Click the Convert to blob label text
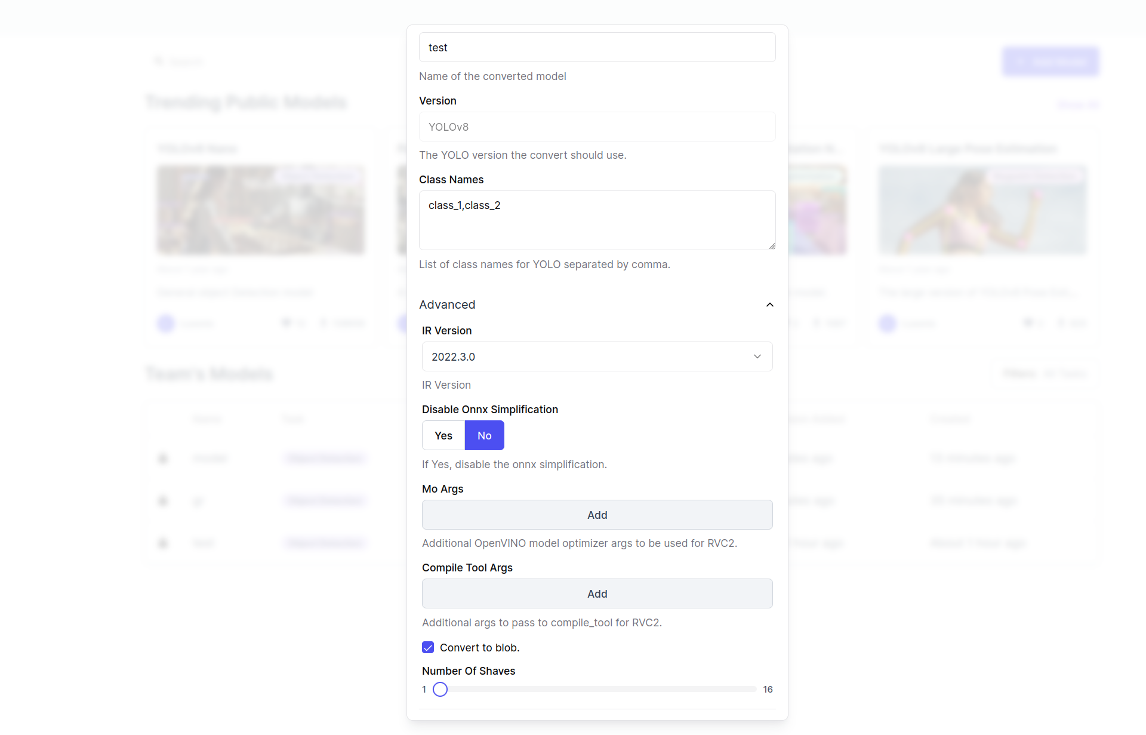The height and width of the screenshot is (735, 1146). click(x=479, y=648)
